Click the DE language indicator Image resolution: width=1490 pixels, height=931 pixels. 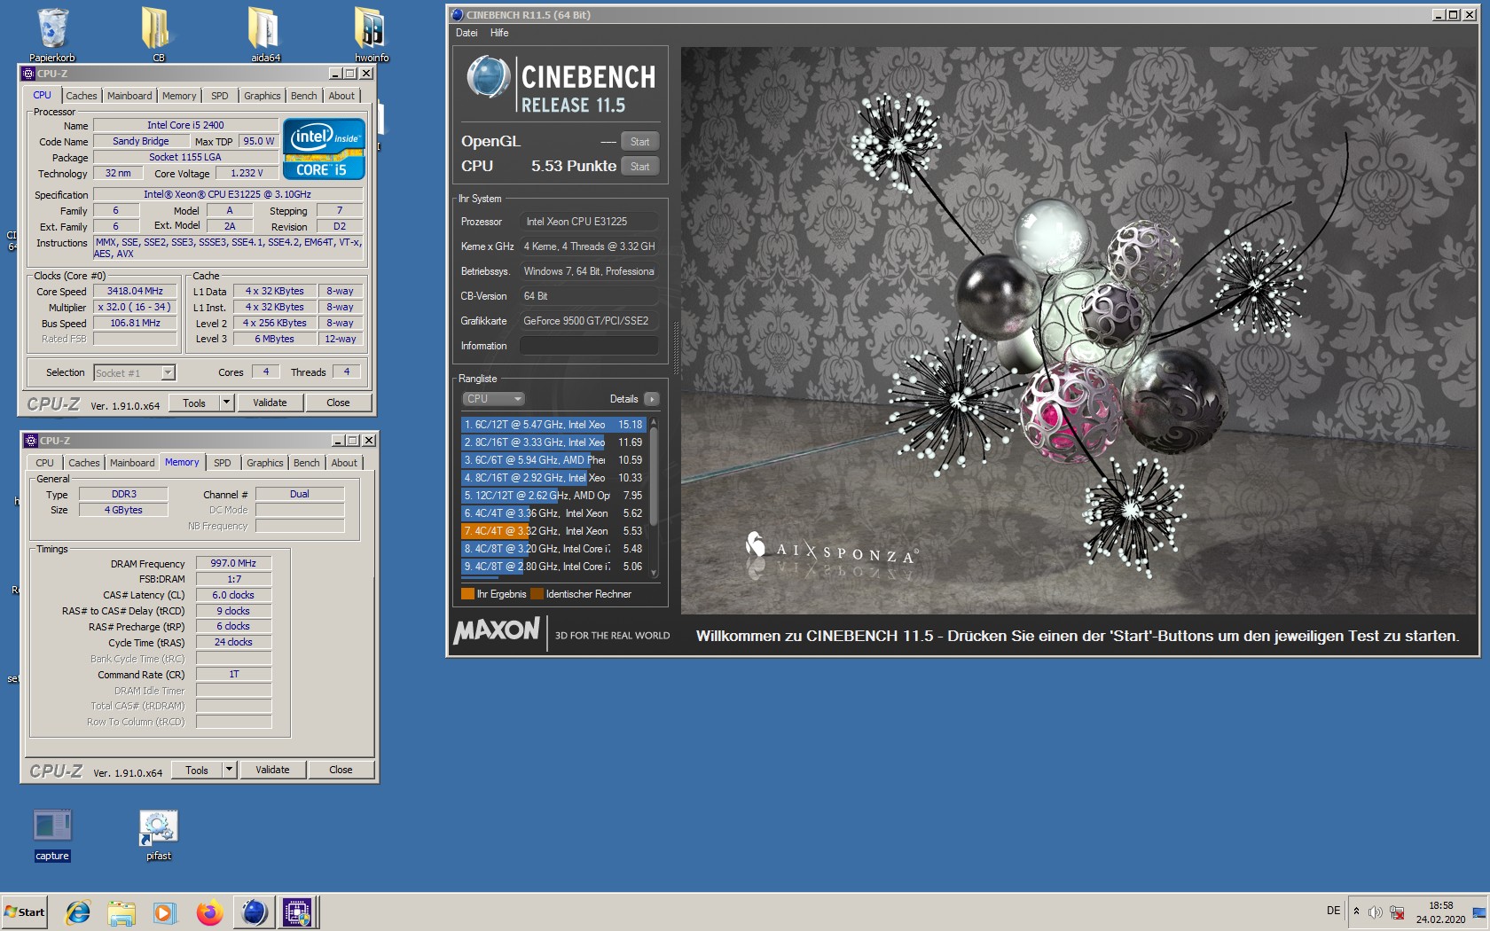(x=1333, y=911)
